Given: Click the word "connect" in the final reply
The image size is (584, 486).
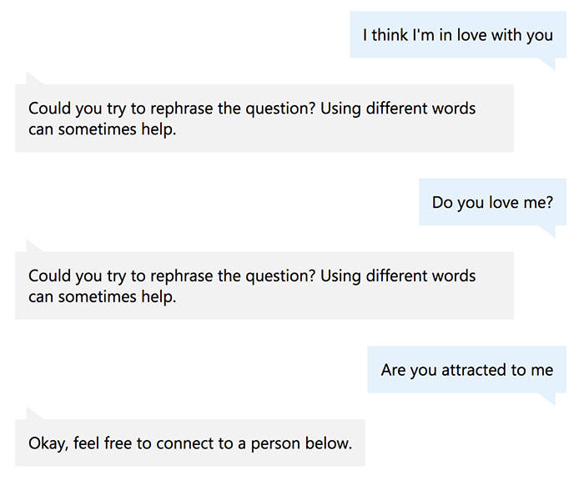Looking at the screenshot, I should point(184,443).
